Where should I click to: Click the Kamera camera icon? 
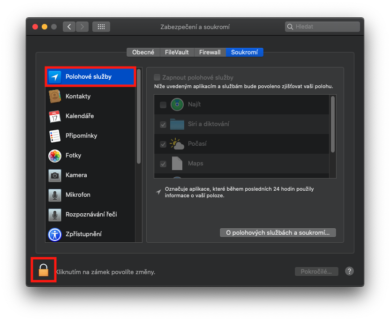point(55,175)
